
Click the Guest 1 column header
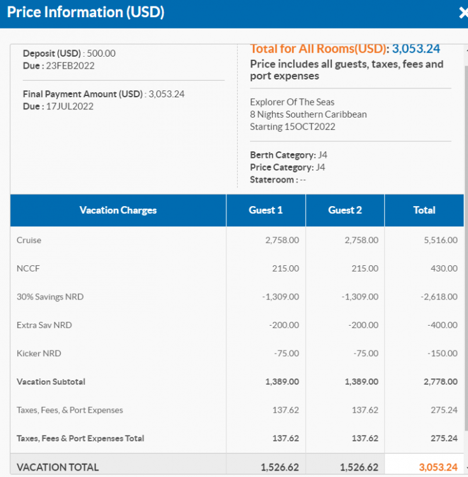[266, 210]
